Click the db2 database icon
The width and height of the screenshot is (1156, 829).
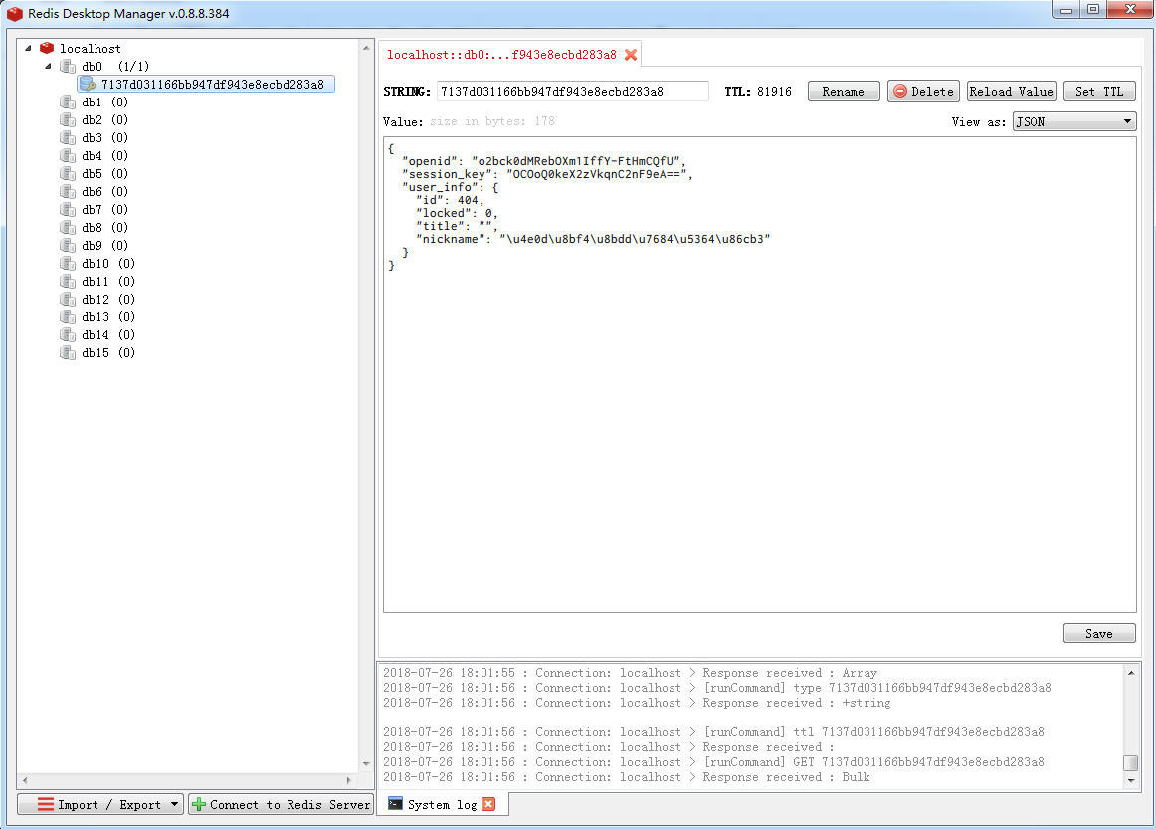68,120
